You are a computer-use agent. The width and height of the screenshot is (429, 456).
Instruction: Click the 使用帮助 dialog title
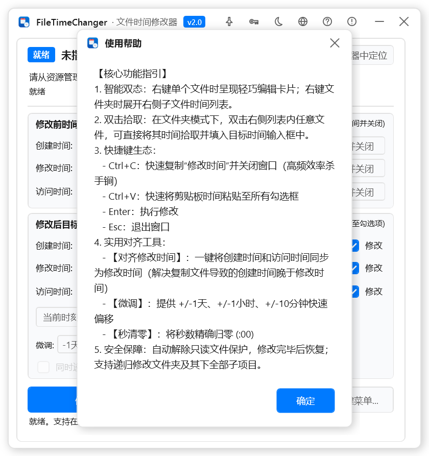pos(123,43)
